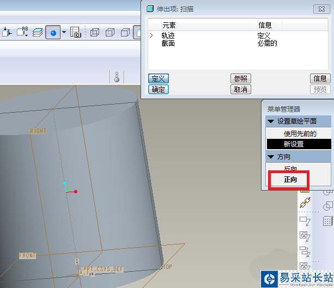Open the saved view list AB icon
334x288 pixels.
pos(22,32)
